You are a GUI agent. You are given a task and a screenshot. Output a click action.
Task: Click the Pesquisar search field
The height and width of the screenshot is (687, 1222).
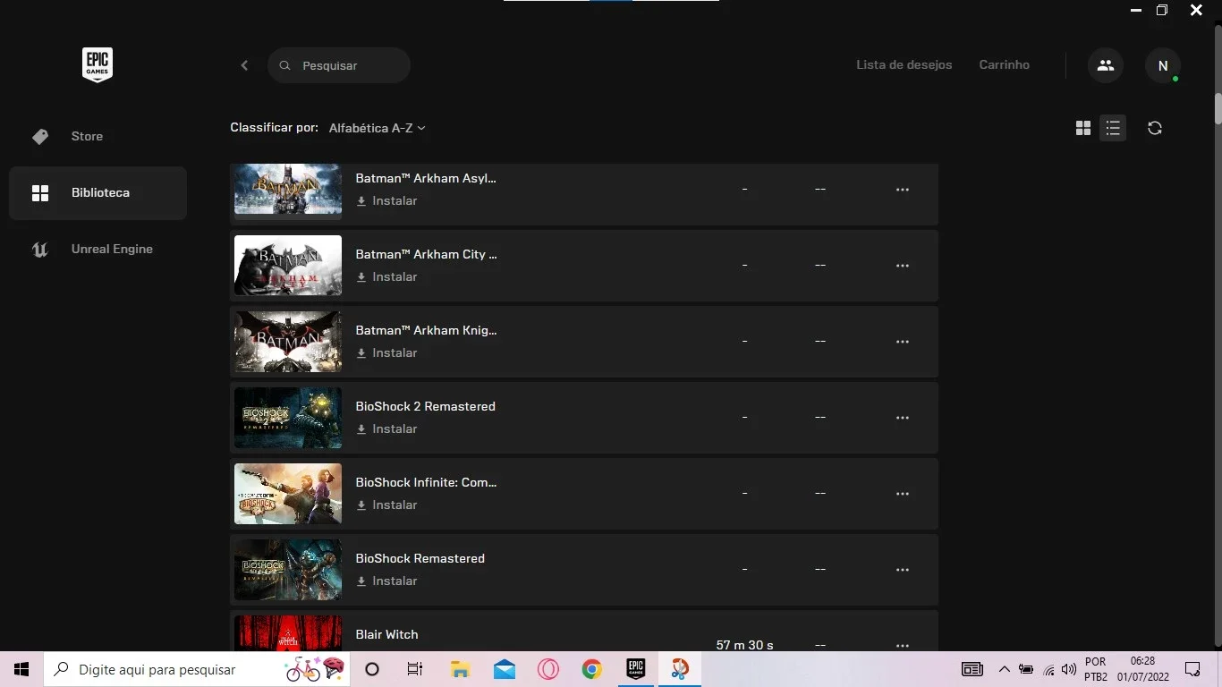339,65
